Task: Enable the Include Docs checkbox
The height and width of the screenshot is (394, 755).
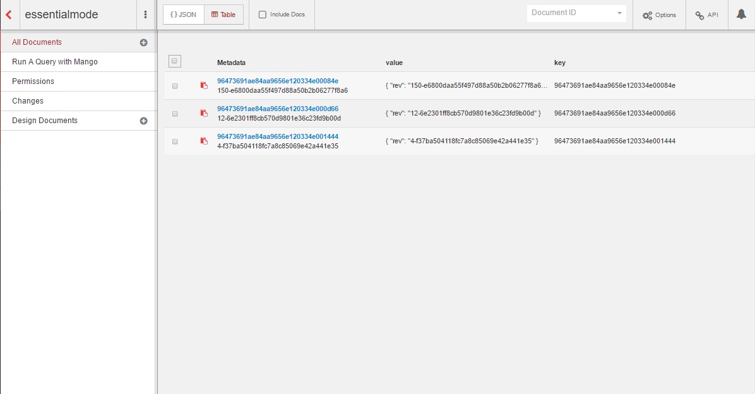Action: pyautogui.click(x=263, y=15)
